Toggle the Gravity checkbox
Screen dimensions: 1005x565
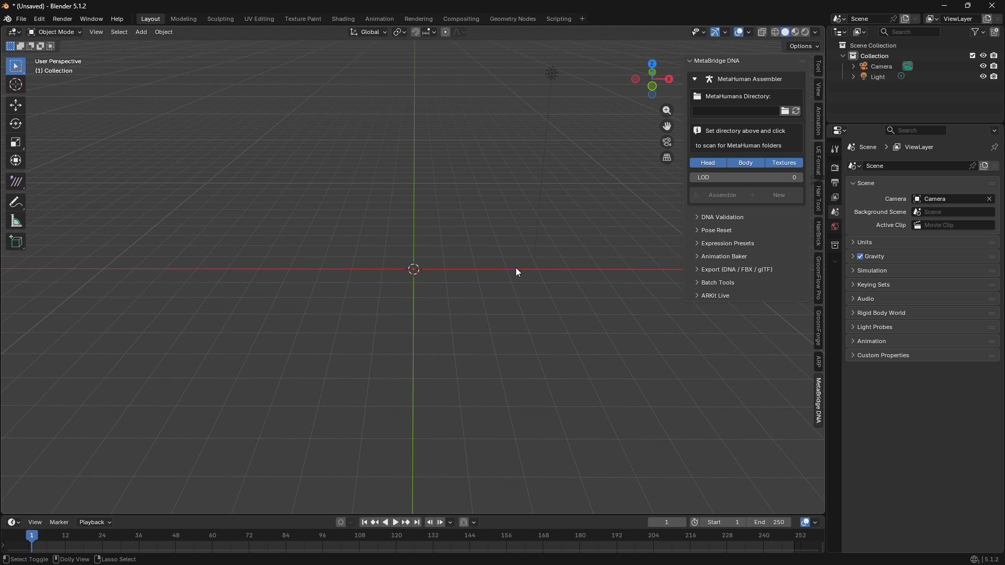coord(860,256)
